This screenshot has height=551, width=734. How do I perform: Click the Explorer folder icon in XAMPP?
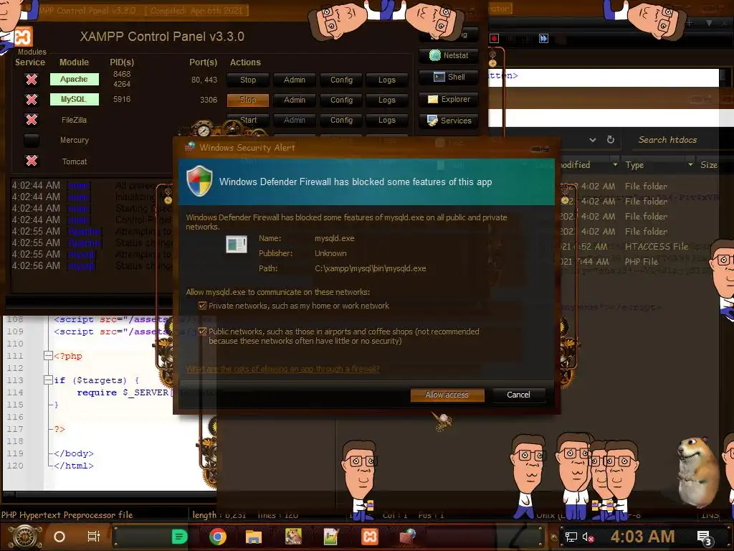coord(433,99)
